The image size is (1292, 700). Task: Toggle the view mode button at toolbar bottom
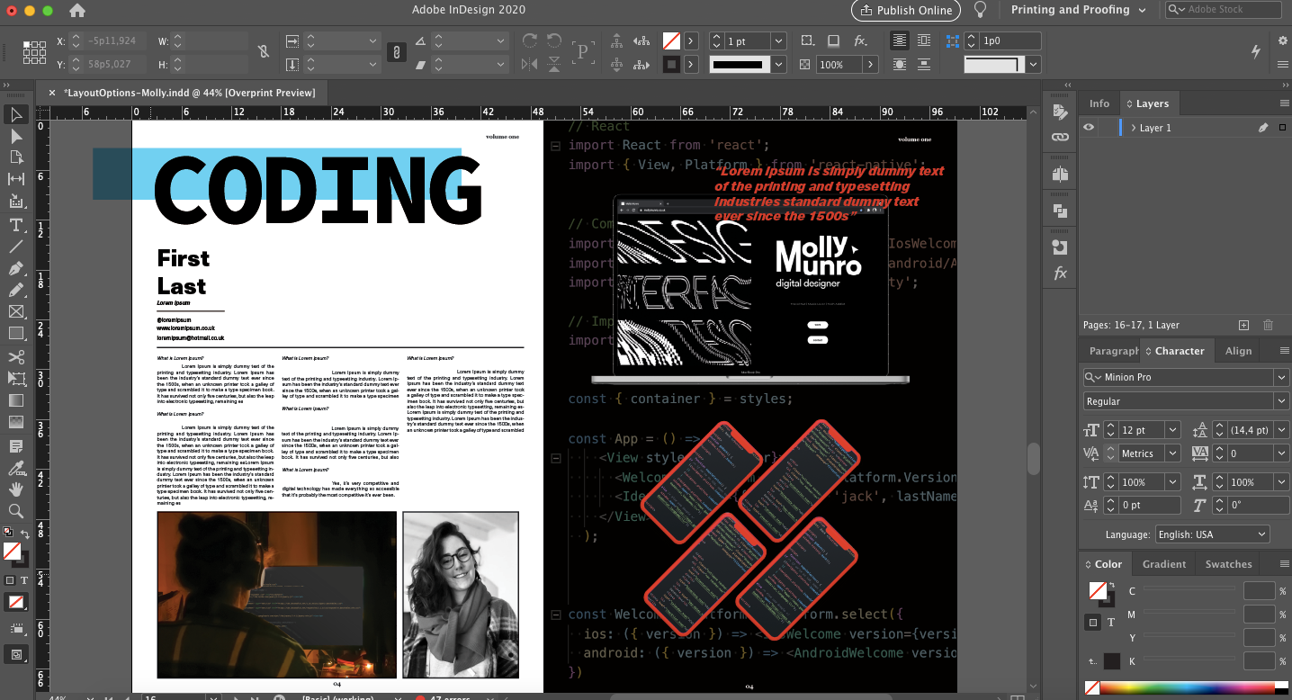click(15, 654)
